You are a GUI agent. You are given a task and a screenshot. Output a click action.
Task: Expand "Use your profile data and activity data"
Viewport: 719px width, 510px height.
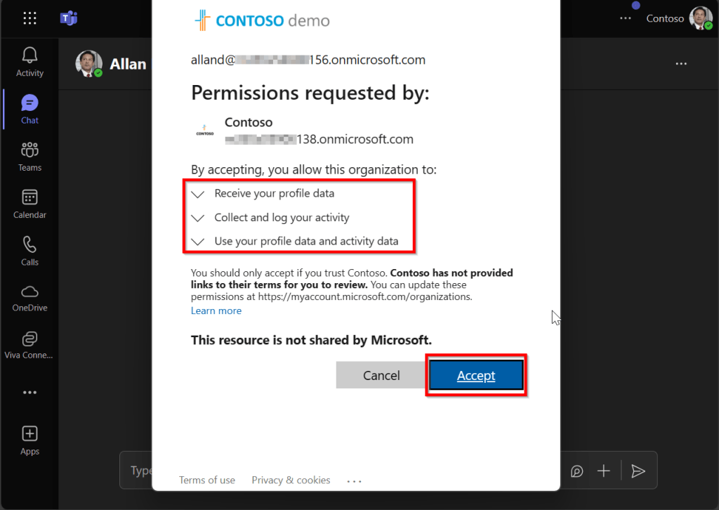pos(198,242)
